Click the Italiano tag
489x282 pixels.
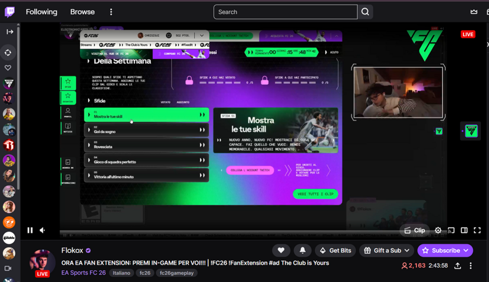(x=121, y=273)
